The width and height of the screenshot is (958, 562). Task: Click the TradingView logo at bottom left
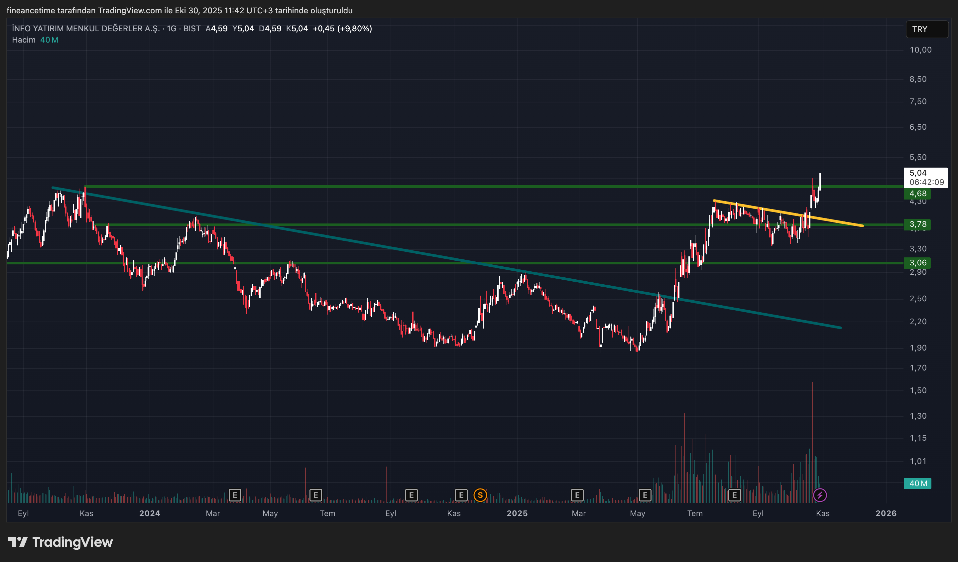click(61, 542)
